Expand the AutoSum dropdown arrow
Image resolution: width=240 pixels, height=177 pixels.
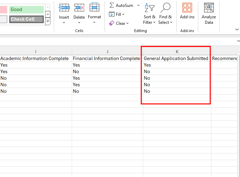(138, 6)
